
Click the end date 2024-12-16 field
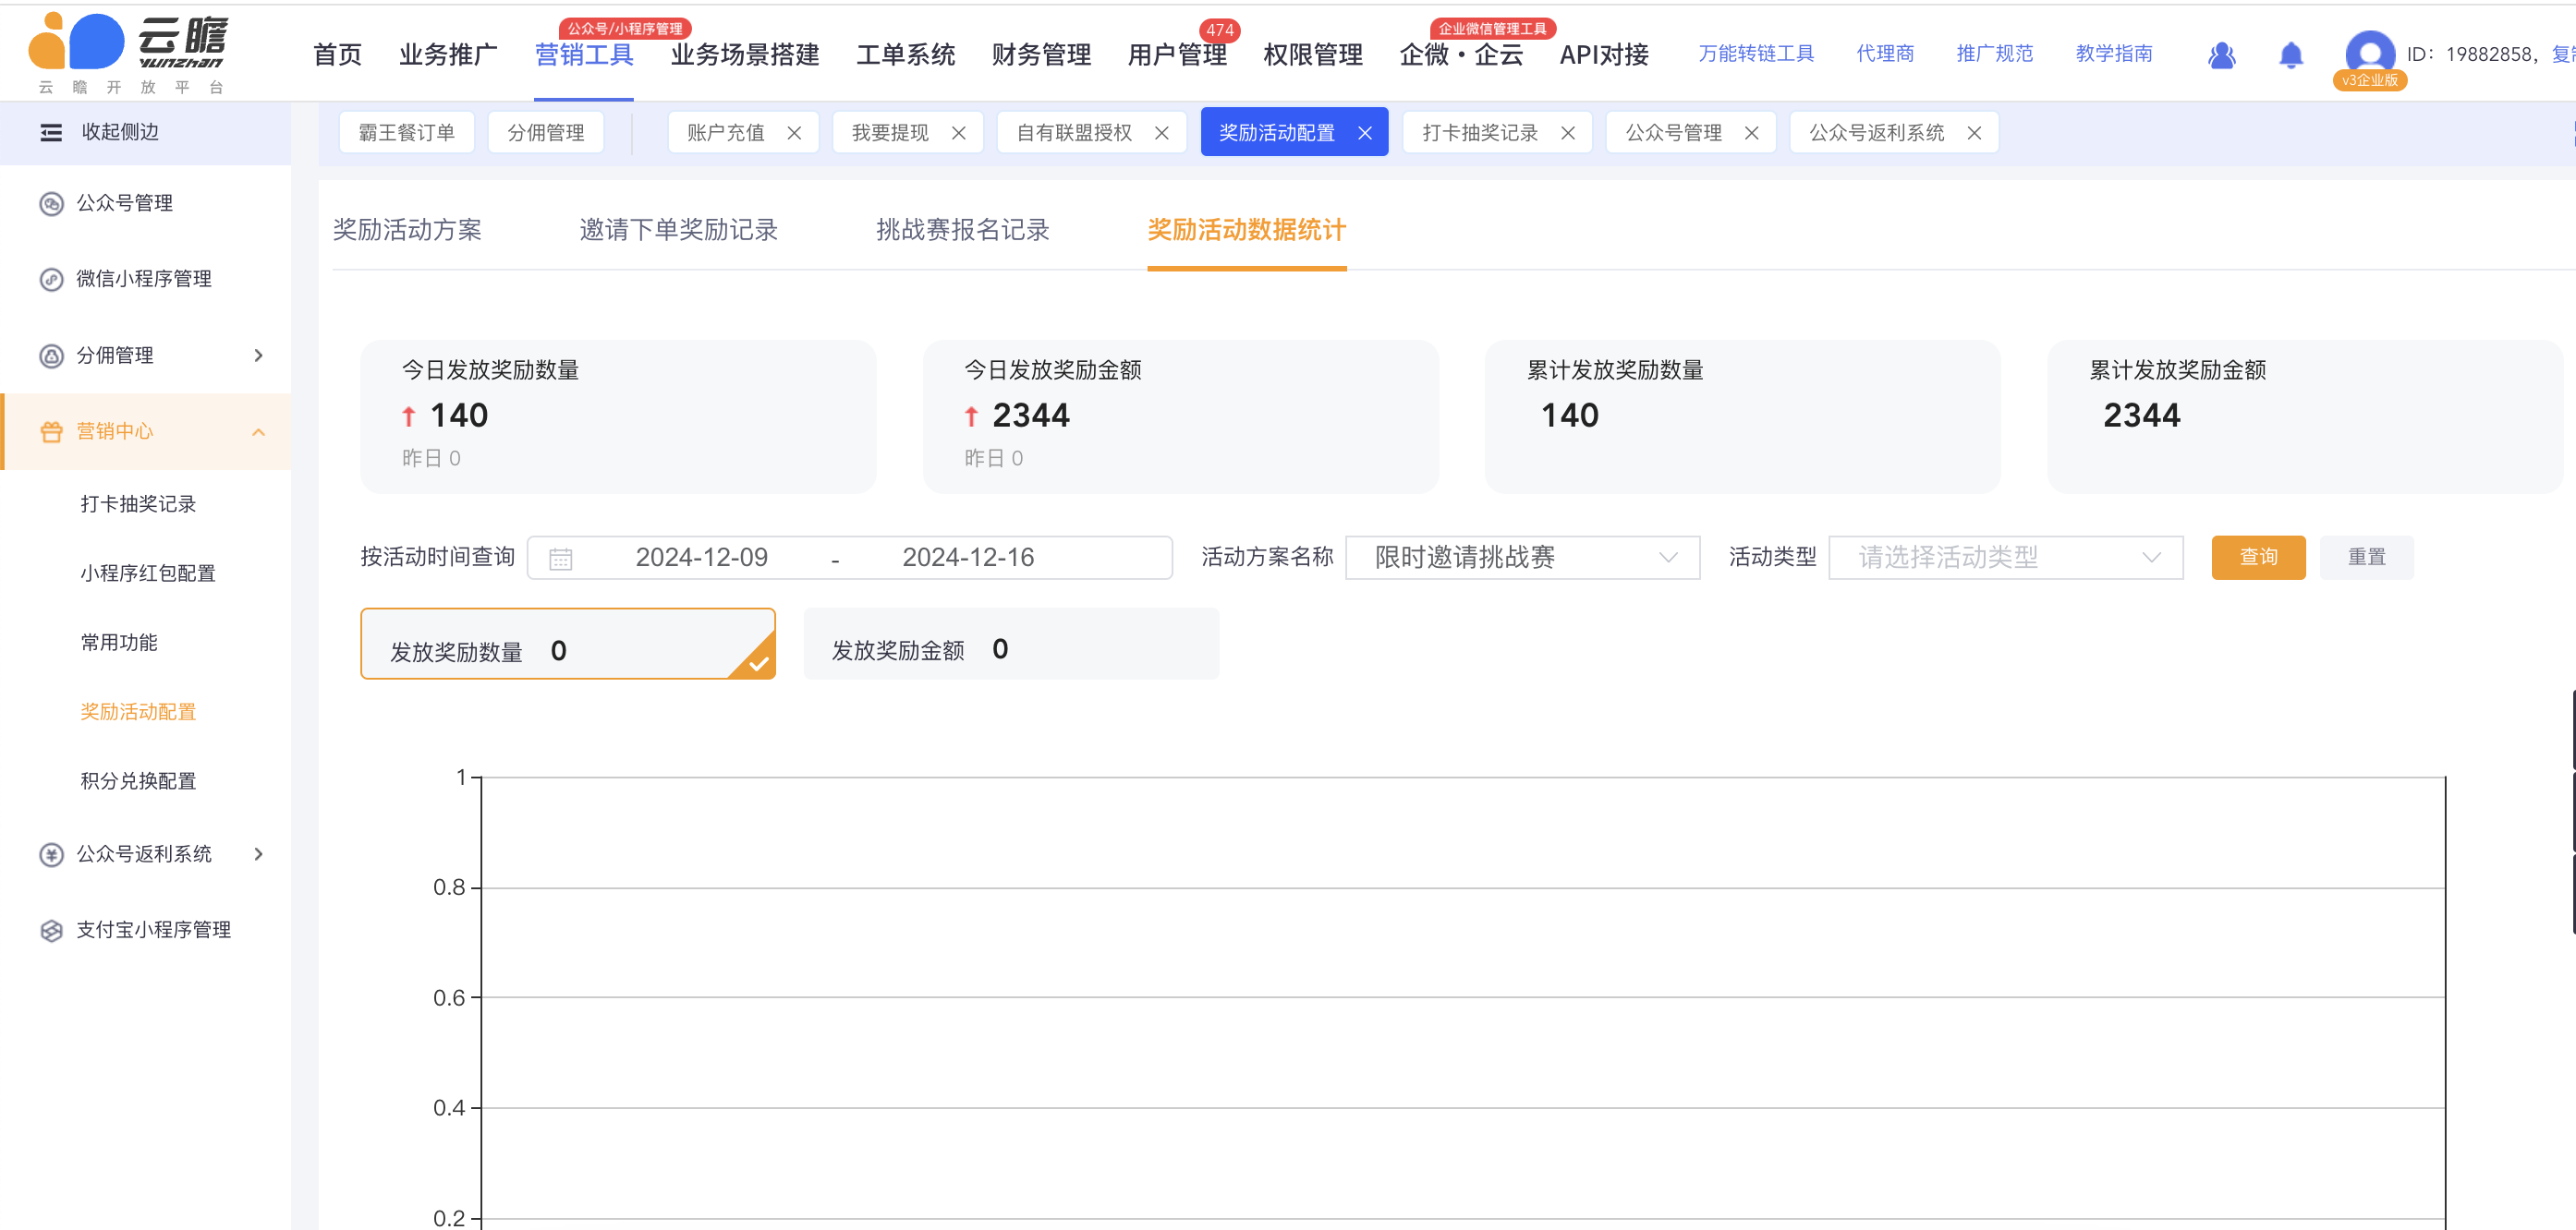point(967,558)
